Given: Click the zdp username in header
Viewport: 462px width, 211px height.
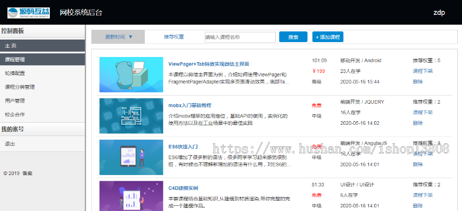Looking at the screenshot, I should 439,12.
